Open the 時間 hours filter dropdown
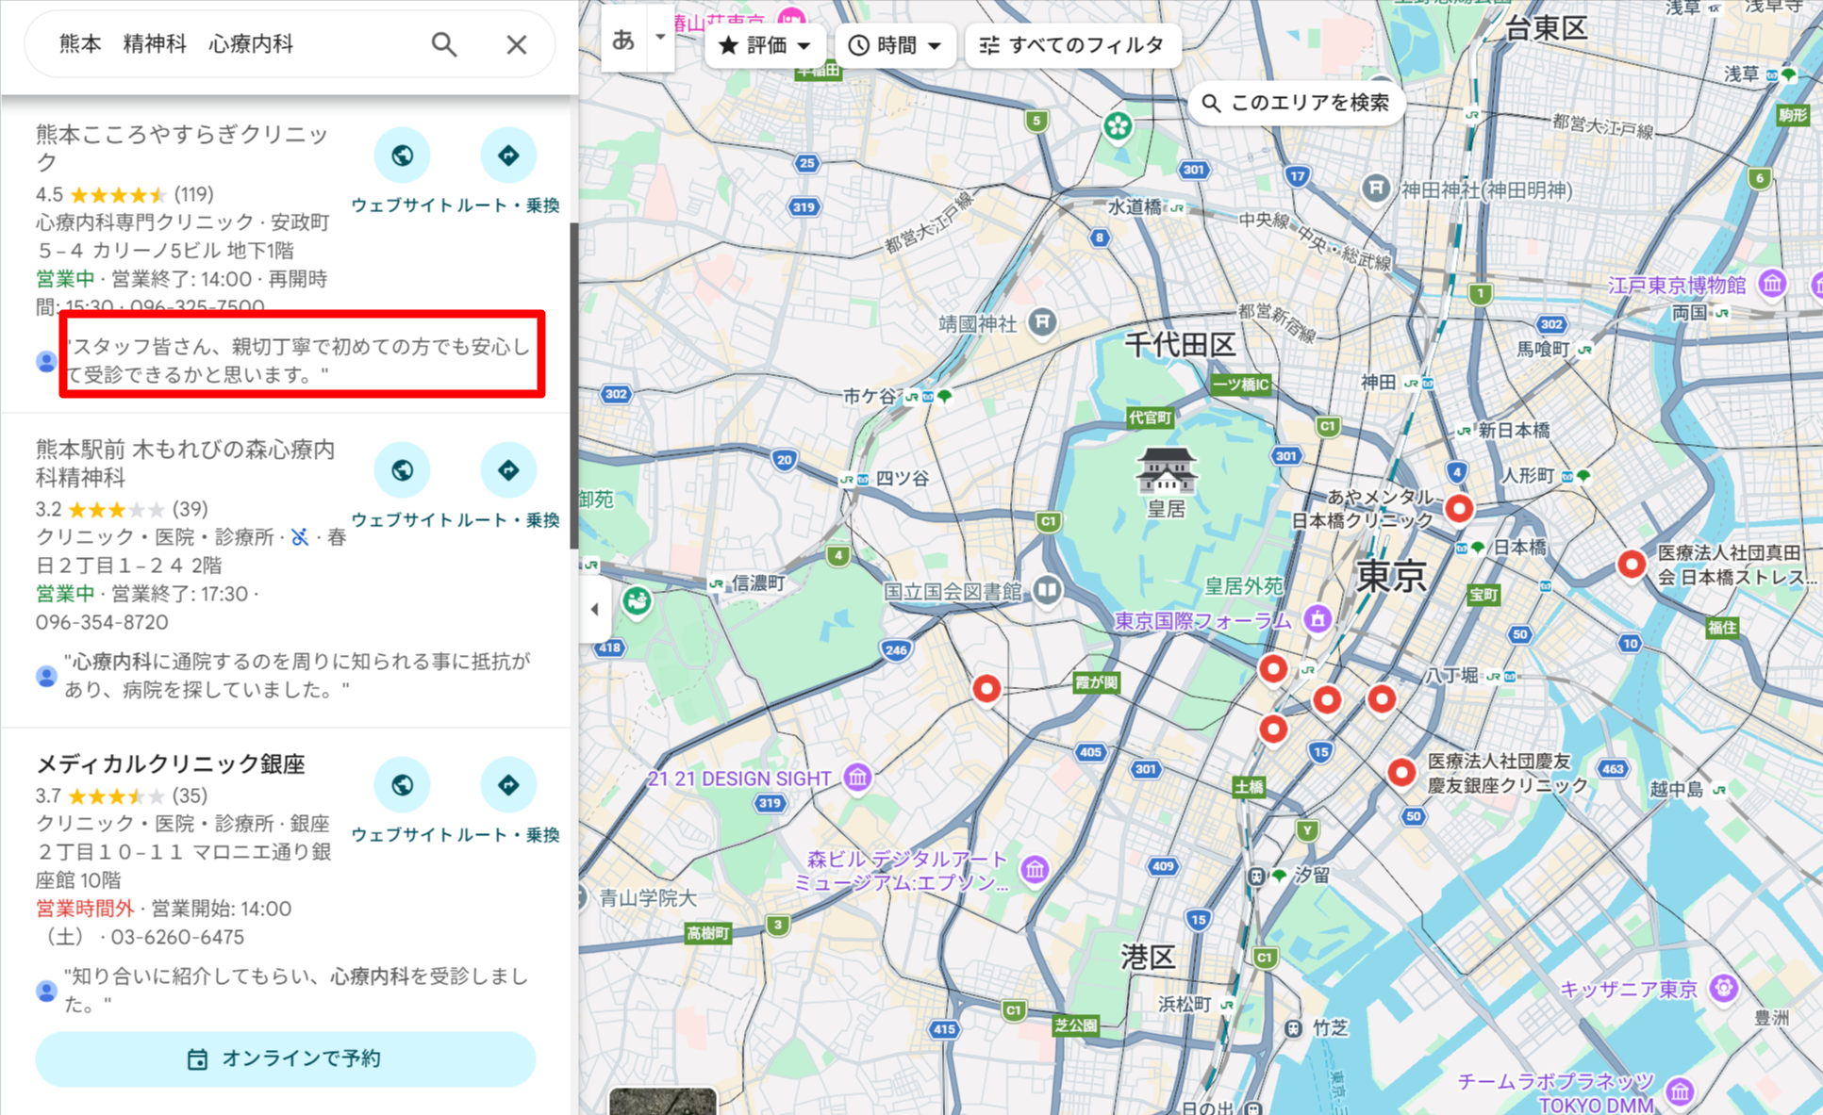 (x=894, y=44)
